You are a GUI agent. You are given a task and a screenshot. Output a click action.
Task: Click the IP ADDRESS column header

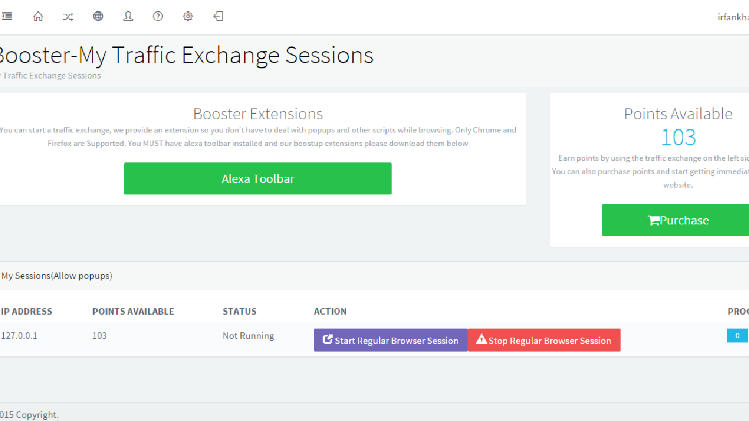(27, 311)
